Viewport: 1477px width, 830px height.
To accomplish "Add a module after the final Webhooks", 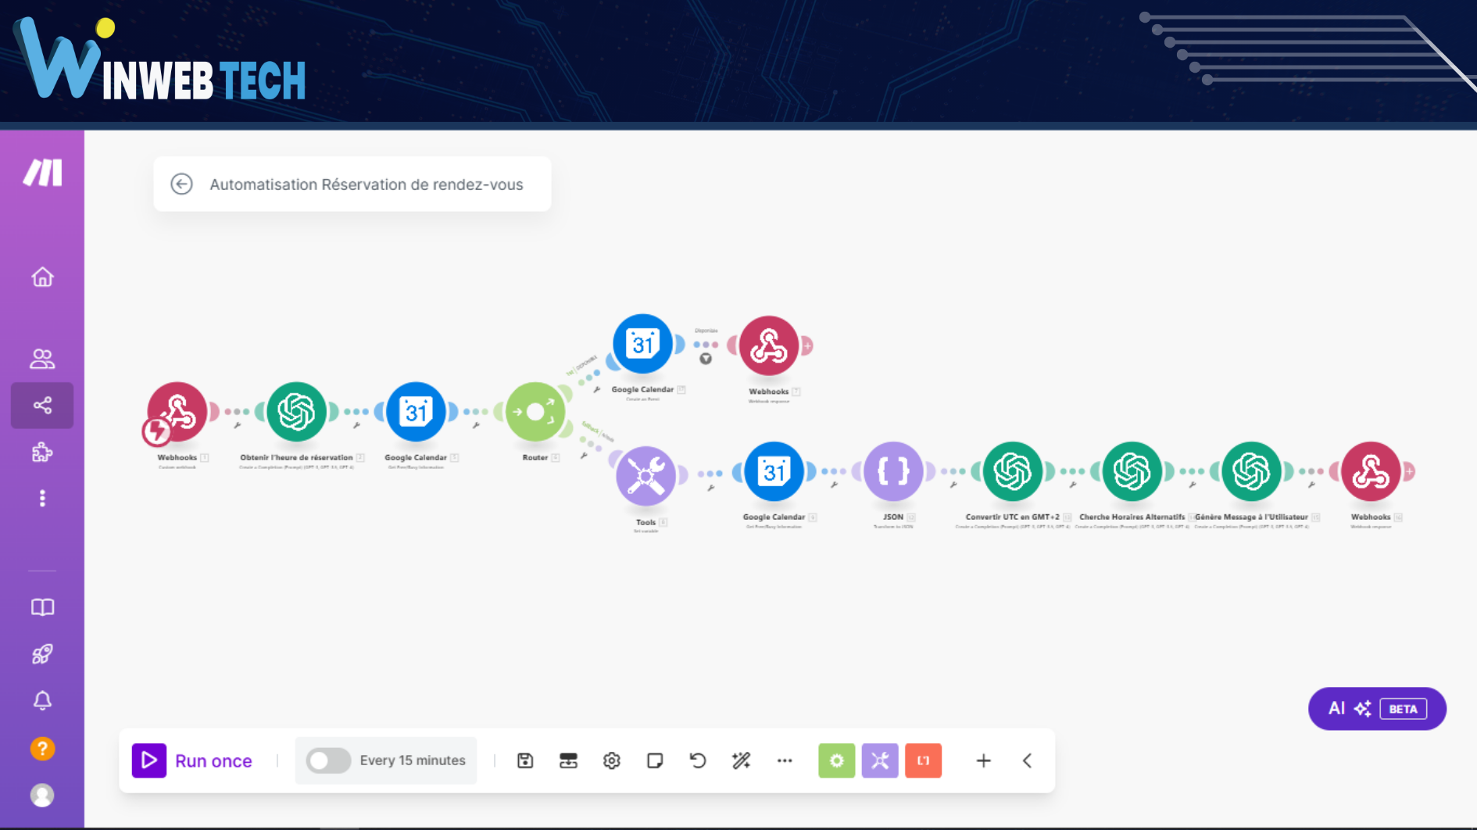I will coord(1409,471).
